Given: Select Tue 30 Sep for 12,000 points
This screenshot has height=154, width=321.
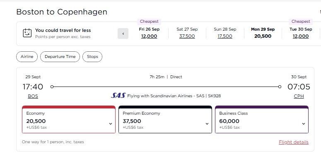Looking at the screenshot, I should 301,33.
